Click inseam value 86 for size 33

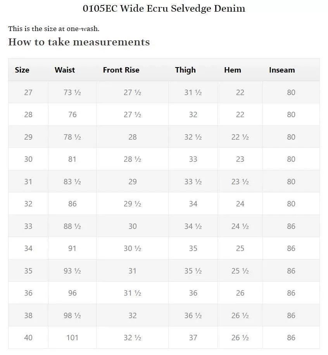(291, 226)
